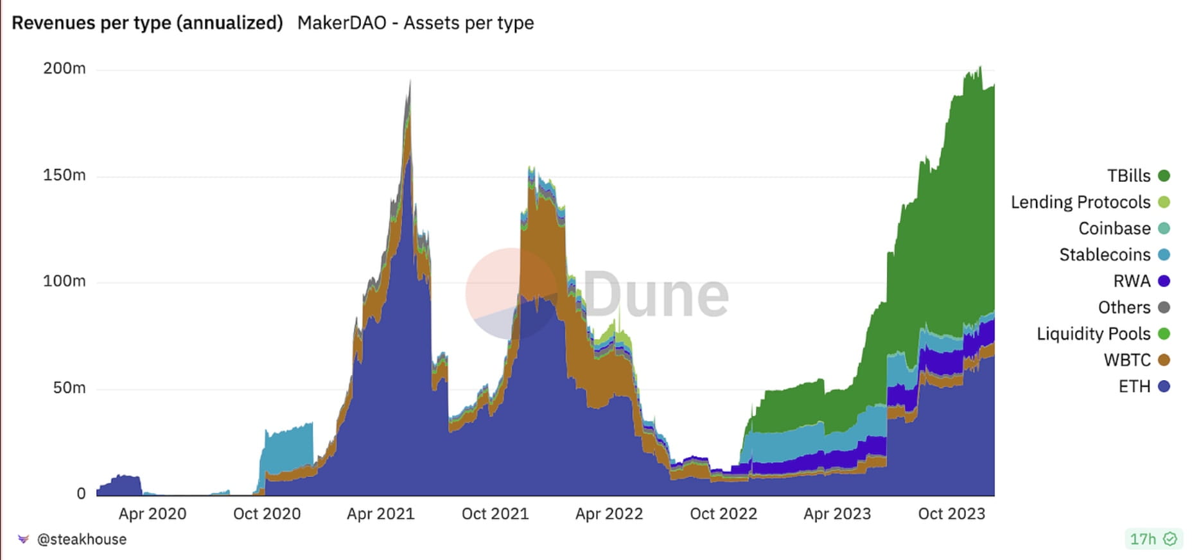This screenshot has width=1192, height=560.
Task: Click the Others gray color dot
Action: point(1164,307)
